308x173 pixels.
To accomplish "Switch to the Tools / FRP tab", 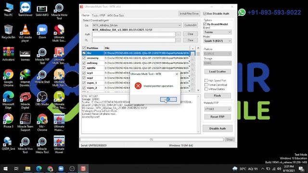I will pyautogui.click(x=98, y=15).
